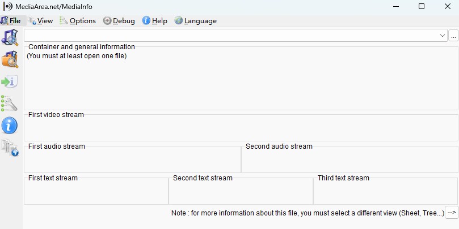Open Preferences via the wrench icon
Image resolution: width=459 pixels, height=229 pixels.
click(10, 103)
